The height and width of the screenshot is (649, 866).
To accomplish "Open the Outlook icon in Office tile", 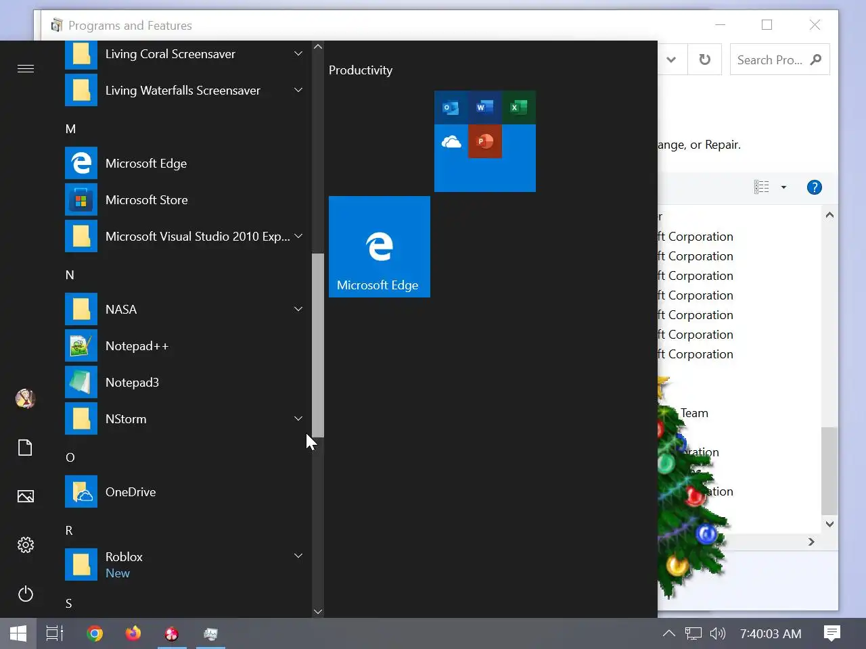I will click(451, 107).
